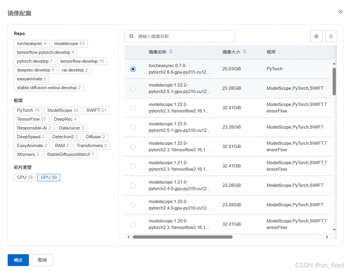Select modelscope:1.22.0 pytorch2.3.1tensorflow radio button
Image resolution: width=345 pixels, height=271 pixels.
coord(133,147)
